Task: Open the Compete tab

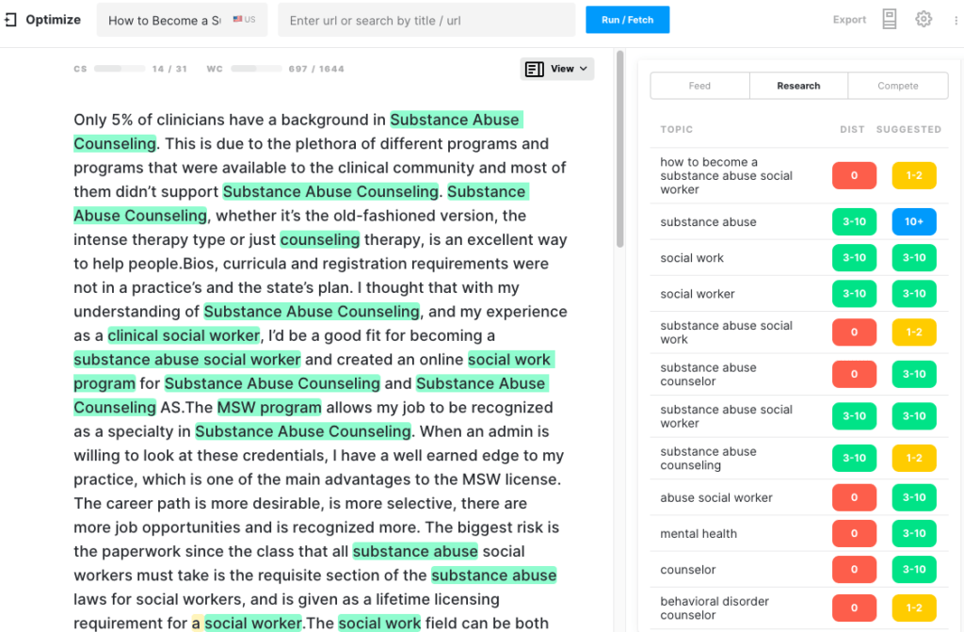Action: (x=897, y=86)
